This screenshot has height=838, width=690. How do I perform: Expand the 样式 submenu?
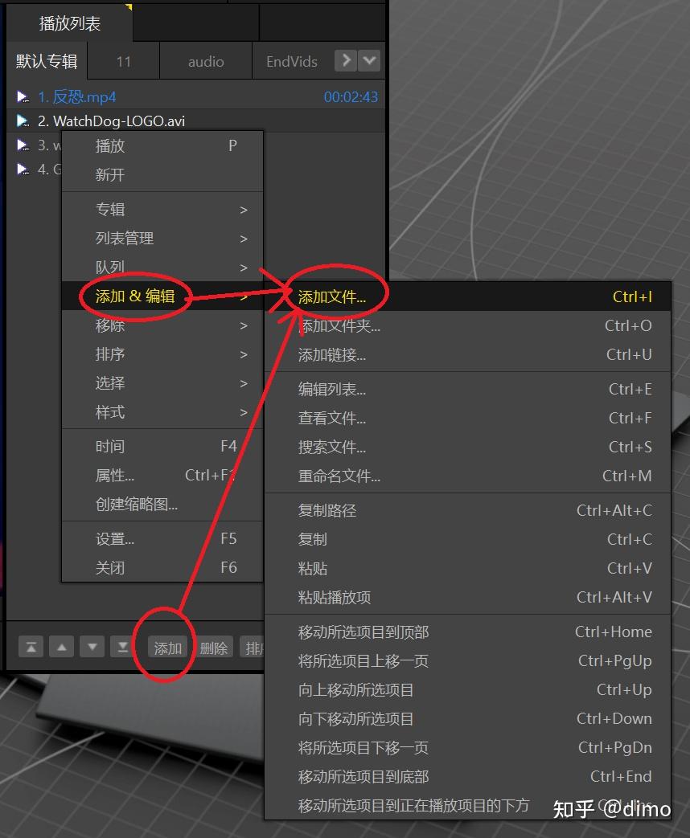110,412
